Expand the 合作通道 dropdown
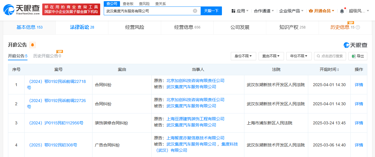375x157 pixels. [264, 11]
